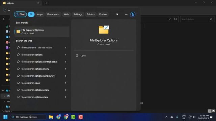Open the red C app on taskbar
Image resolution: width=216 pixels, height=121 pixels.
81,117
